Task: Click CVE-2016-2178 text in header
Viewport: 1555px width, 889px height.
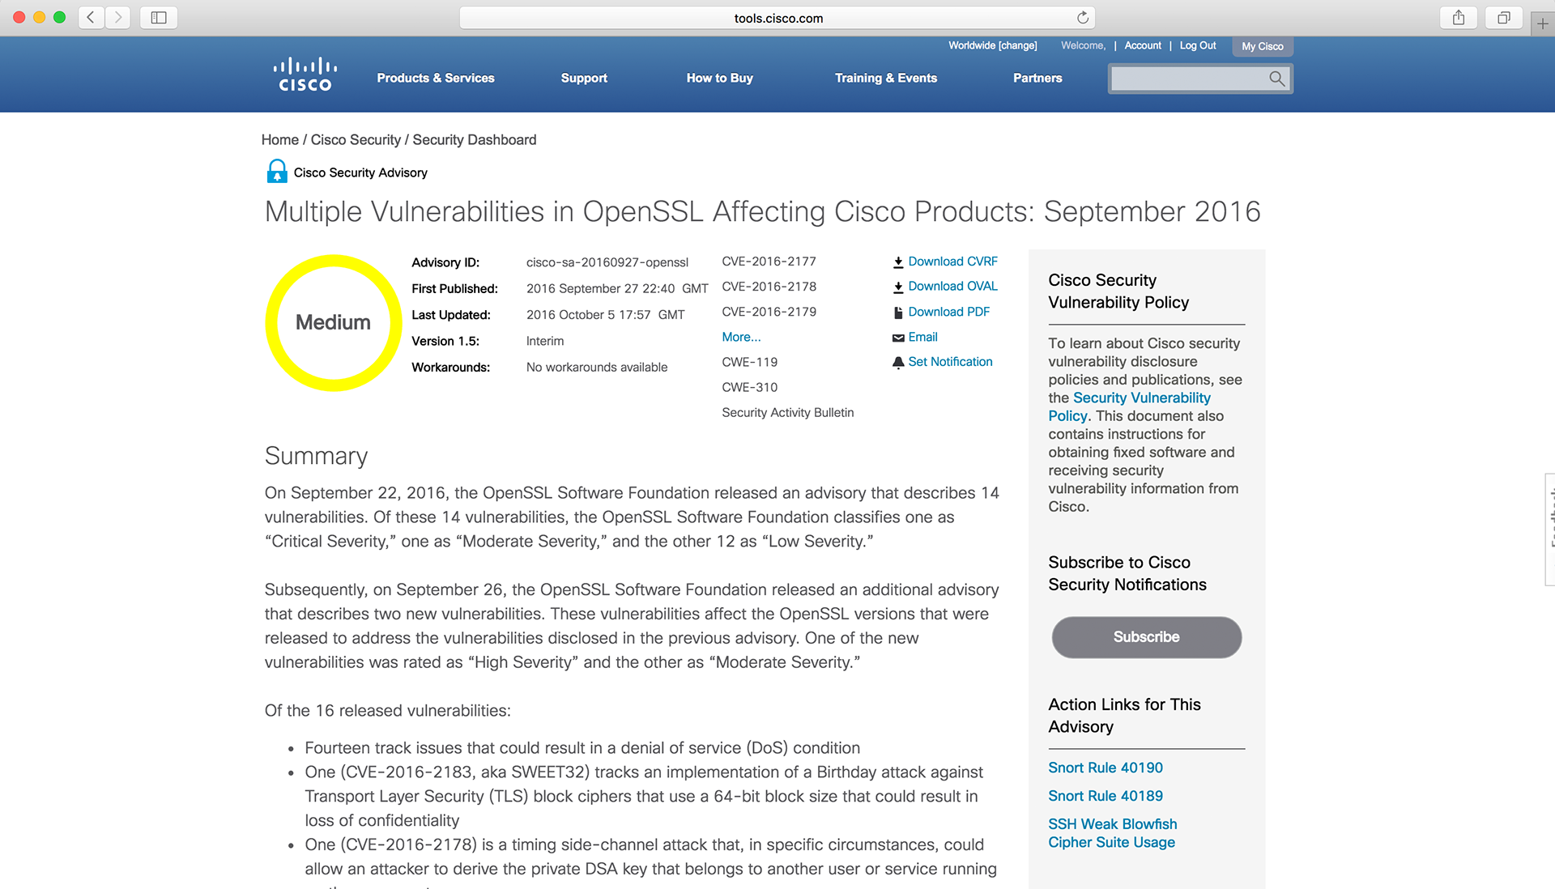Action: [769, 287]
